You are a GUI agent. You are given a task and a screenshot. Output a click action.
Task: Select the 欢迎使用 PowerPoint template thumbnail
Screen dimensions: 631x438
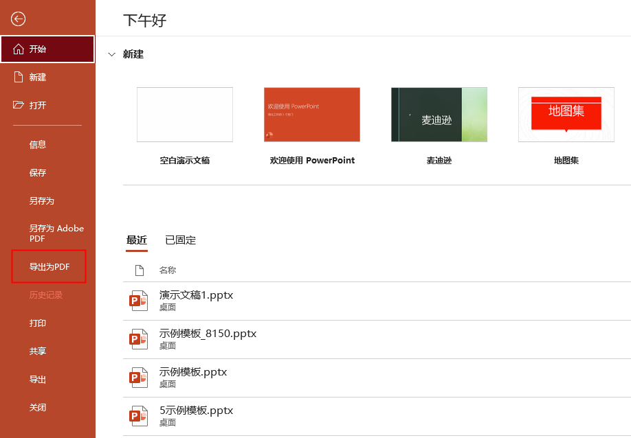[312, 115]
